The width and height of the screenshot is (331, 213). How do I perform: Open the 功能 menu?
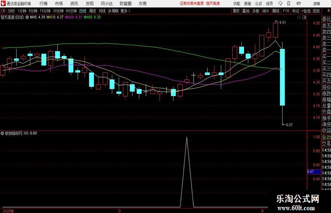point(237,3)
